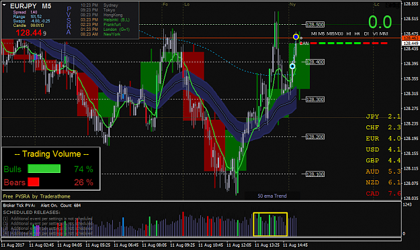Click the Frankfurt session clock row

(x=100, y=25)
